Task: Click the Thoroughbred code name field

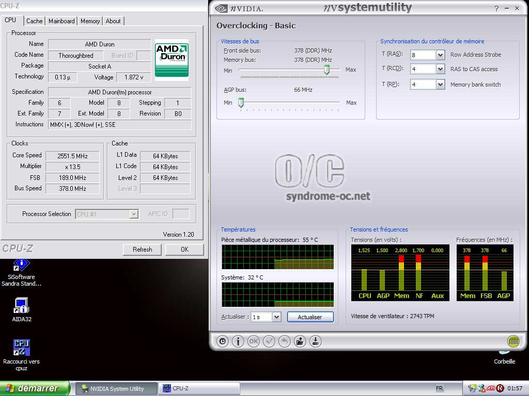Action: pyautogui.click(x=76, y=56)
